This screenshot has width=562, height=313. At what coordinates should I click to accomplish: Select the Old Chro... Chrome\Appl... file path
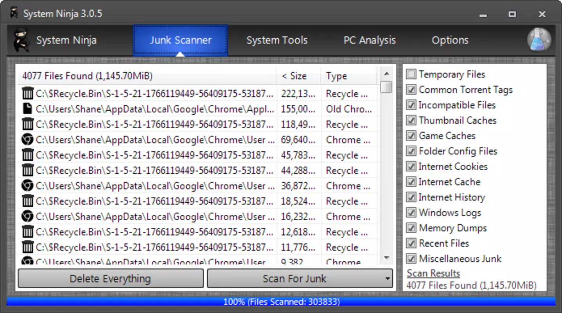[155, 109]
